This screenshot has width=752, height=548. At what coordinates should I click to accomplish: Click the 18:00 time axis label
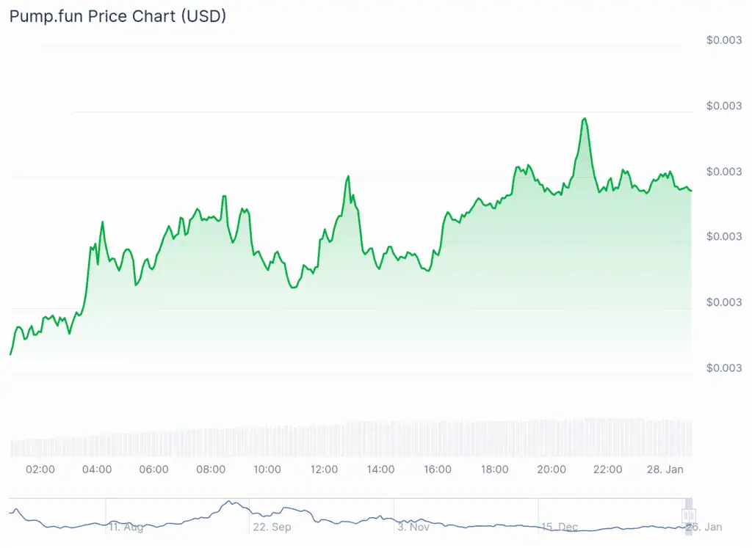click(x=494, y=470)
